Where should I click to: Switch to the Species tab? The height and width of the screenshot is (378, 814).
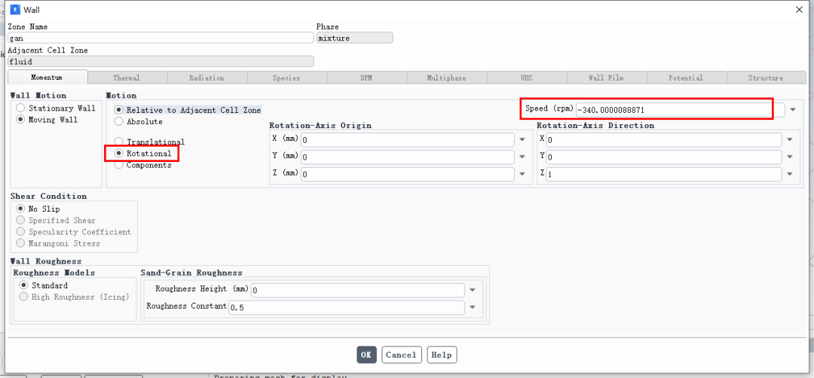(286, 78)
